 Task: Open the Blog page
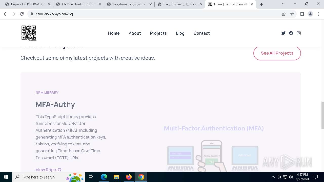click(180, 33)
